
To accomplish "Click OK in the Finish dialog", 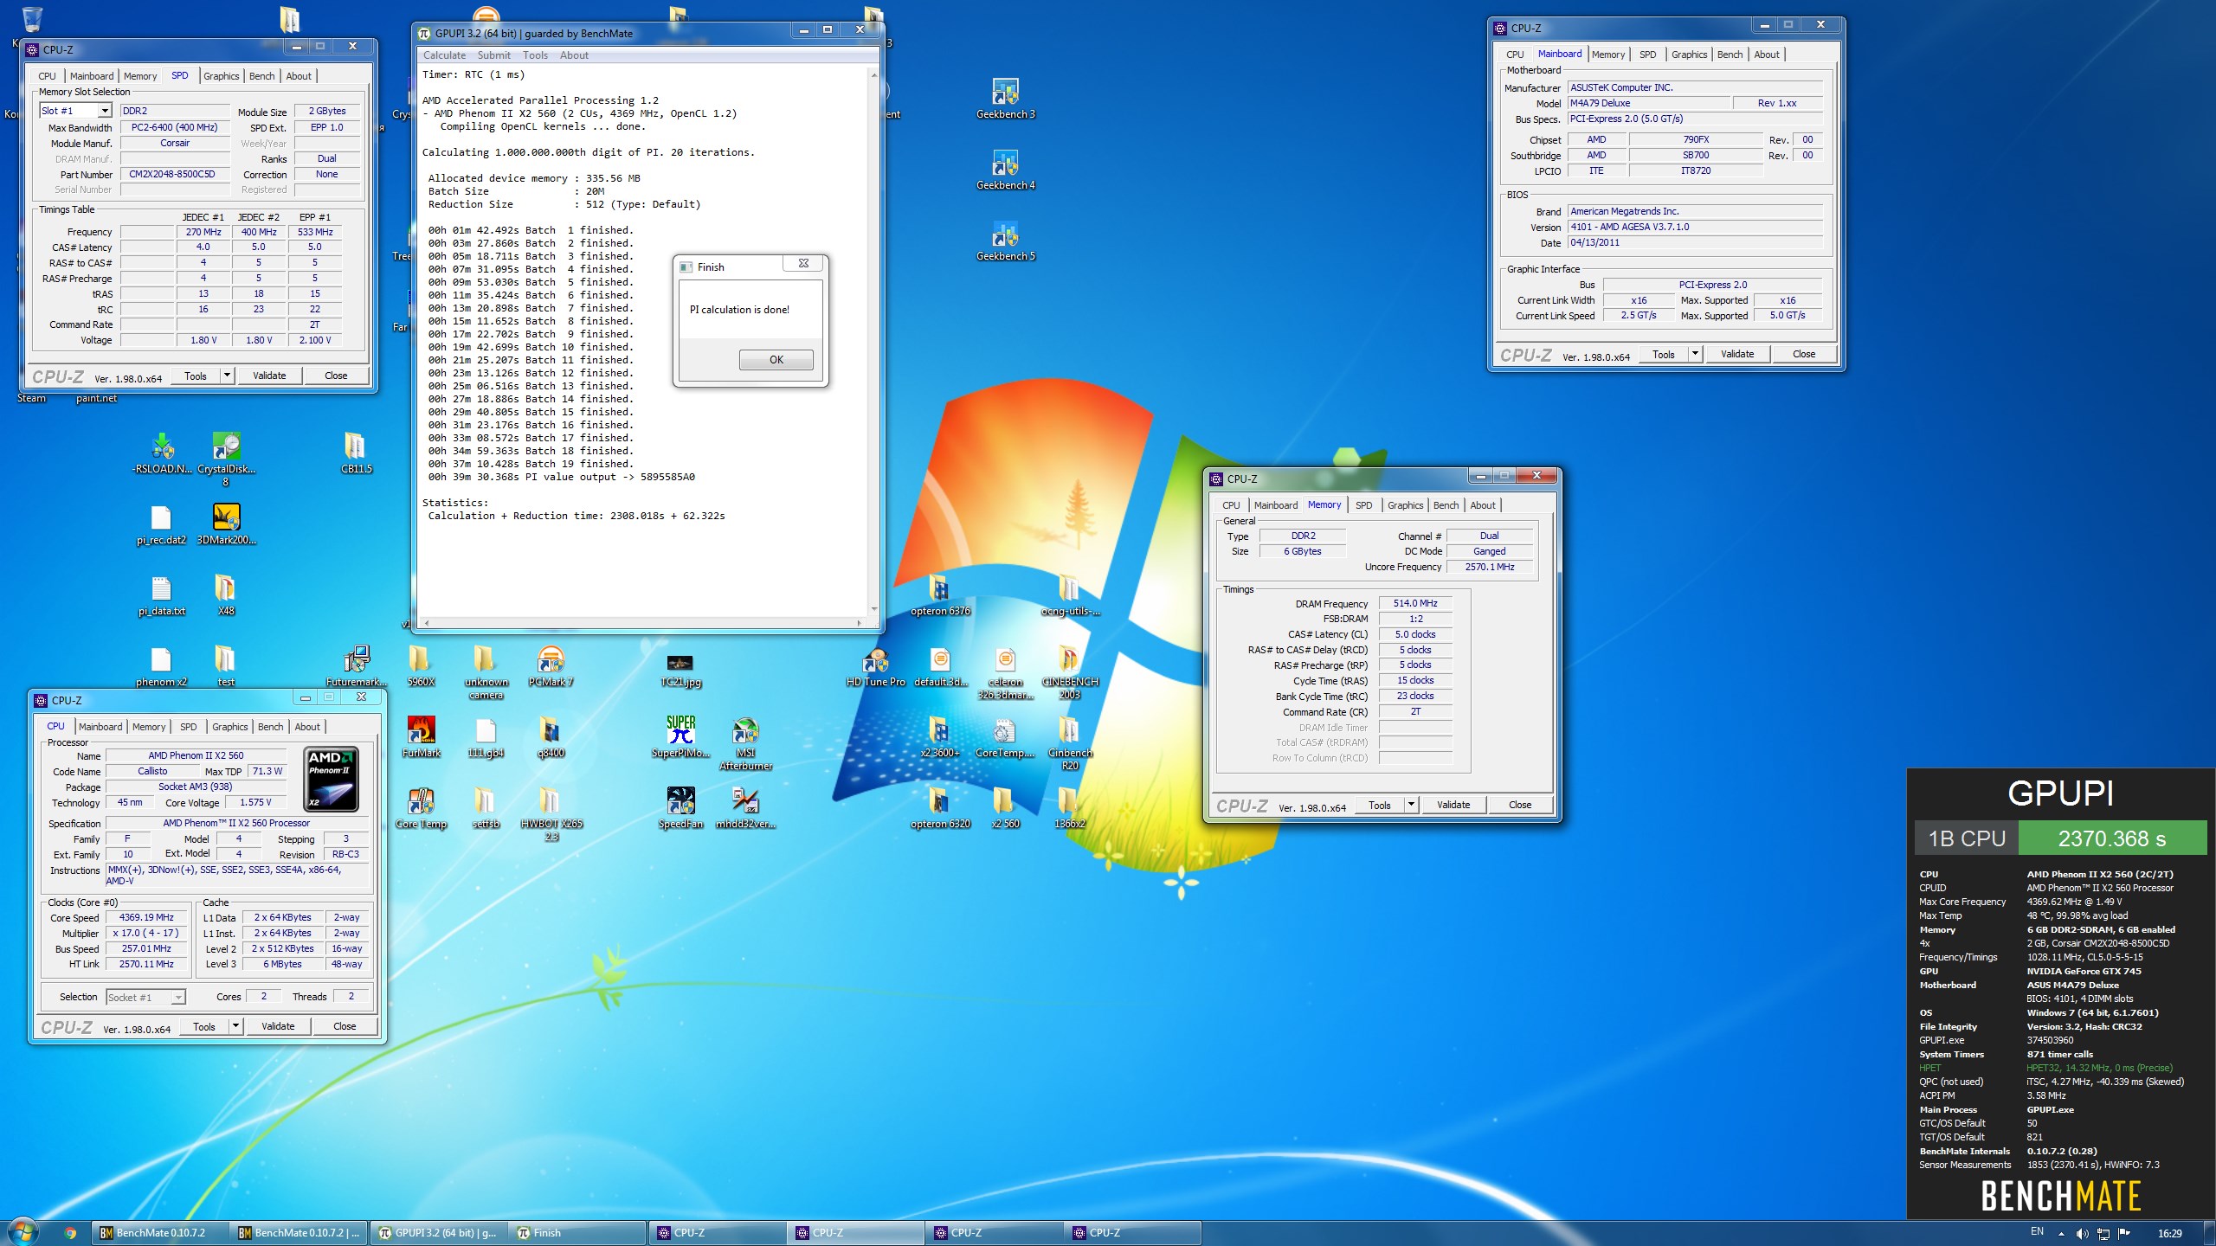I will pos(776,360).
